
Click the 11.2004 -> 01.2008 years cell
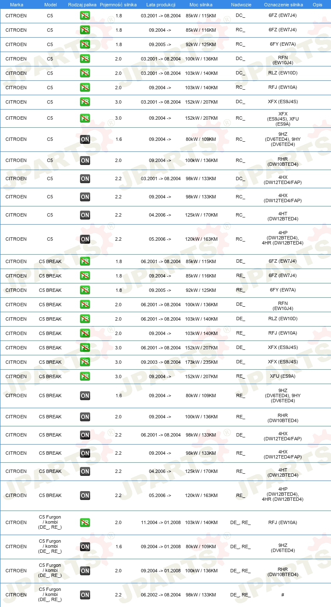coord(161,523)
